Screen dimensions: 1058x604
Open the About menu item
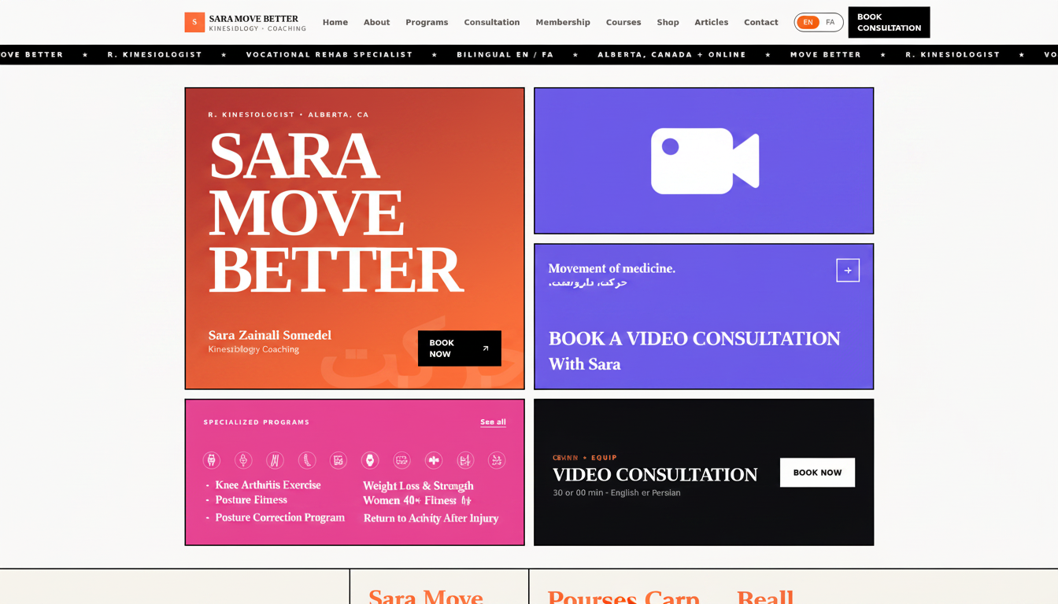(377, 22)
